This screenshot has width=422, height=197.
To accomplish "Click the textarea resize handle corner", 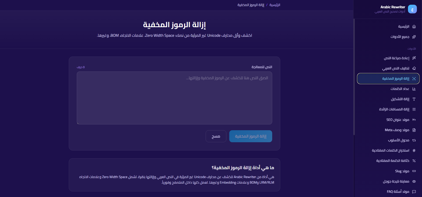I will click(x=78, y=123).
